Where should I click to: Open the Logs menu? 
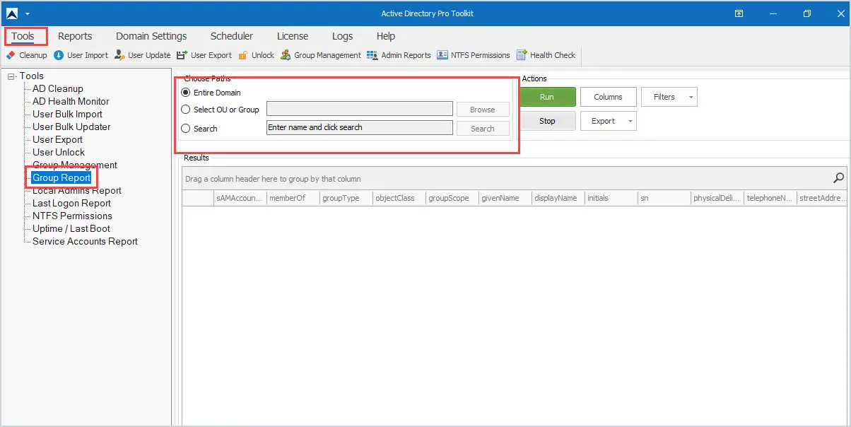coord(342,36)
